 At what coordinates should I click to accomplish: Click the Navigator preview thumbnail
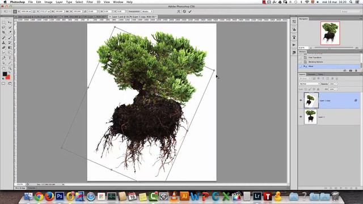tap(330, 33)
